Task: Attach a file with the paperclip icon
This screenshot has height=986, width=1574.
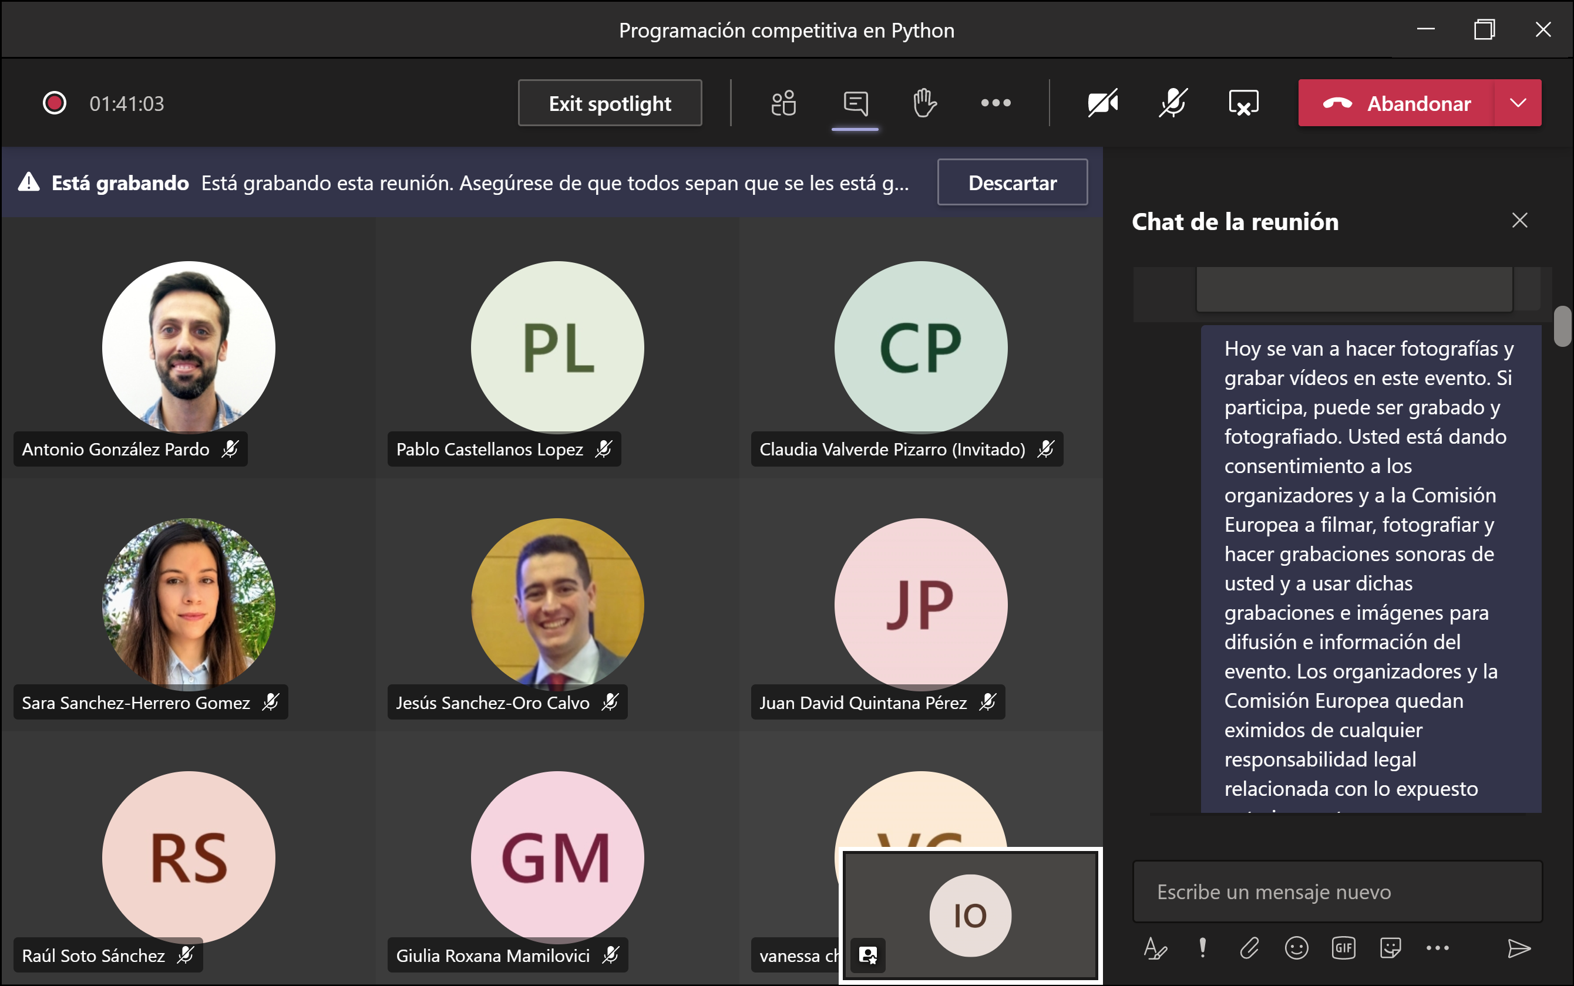Action: (1249, 948)
